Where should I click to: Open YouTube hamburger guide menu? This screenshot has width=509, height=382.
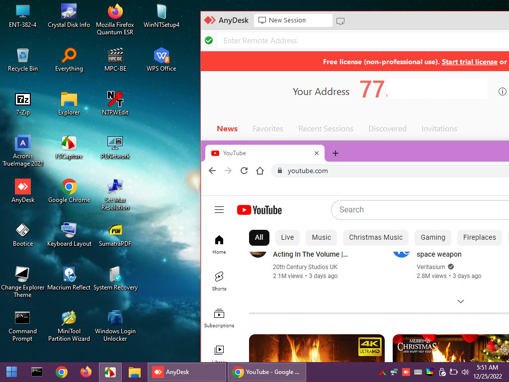(219, 209)
